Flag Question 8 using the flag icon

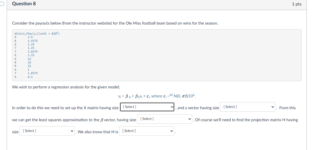pyautogui.click(x=2, y=4)
